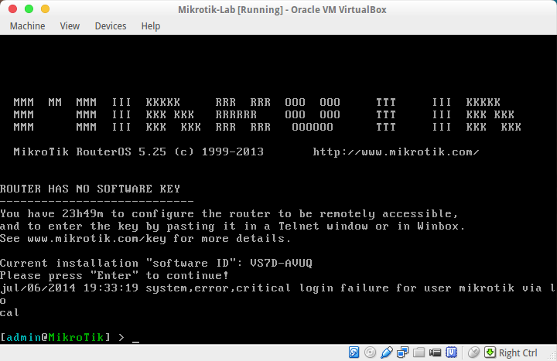Click the window resize grip at corner
Image resolution: width=557 pixels, height=361 pixels.
click(552, 356)
